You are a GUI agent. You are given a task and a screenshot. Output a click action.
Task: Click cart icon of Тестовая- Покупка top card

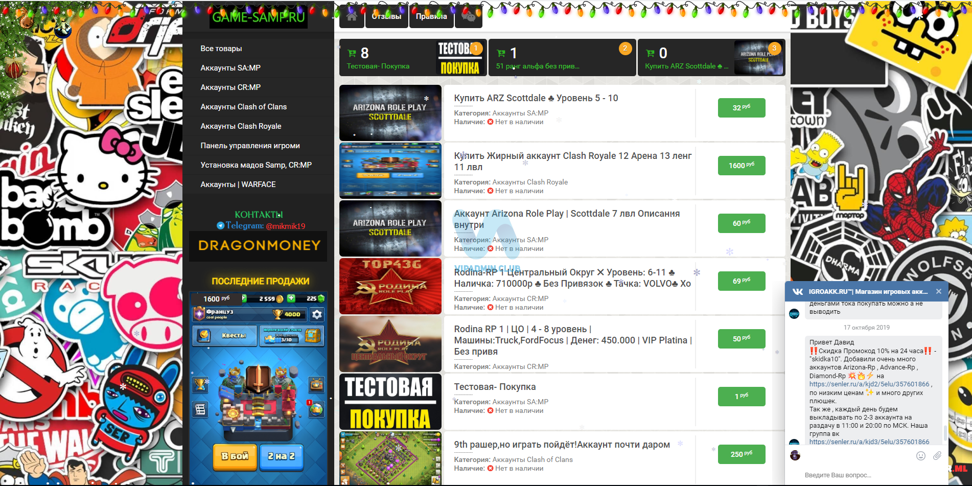pos(352,53)
